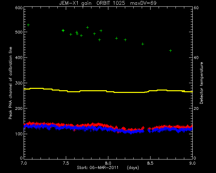Click the gap in data near day 8.45
The height and width of the screenshot is (173, 216).
146,130
